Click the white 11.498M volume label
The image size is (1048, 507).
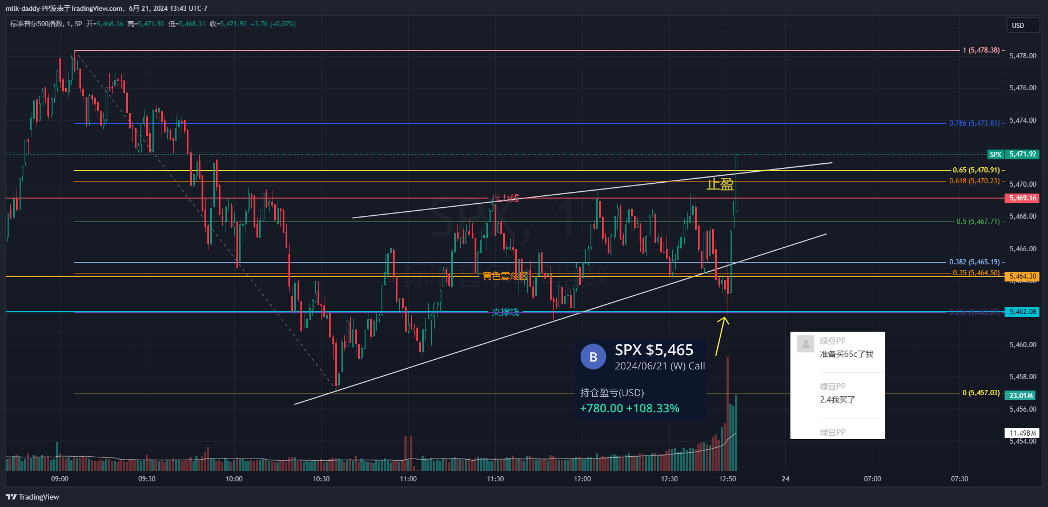pos(1022,433)
